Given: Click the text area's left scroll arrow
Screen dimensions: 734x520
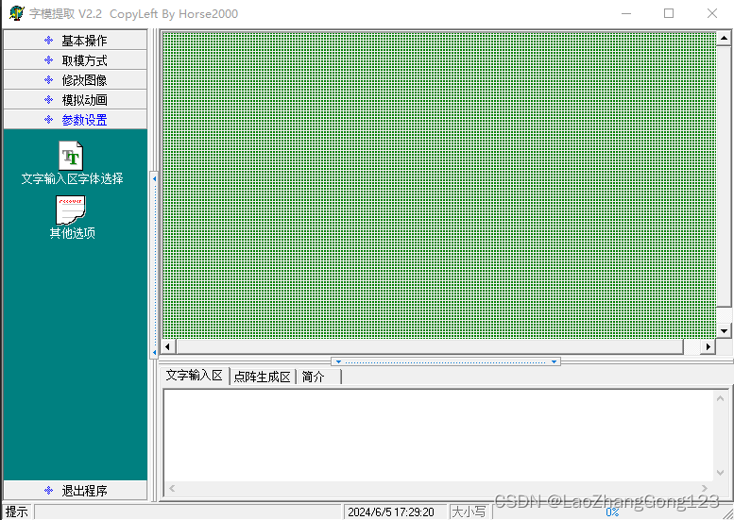Looking at the screenshot, I should tap(172, 489).
